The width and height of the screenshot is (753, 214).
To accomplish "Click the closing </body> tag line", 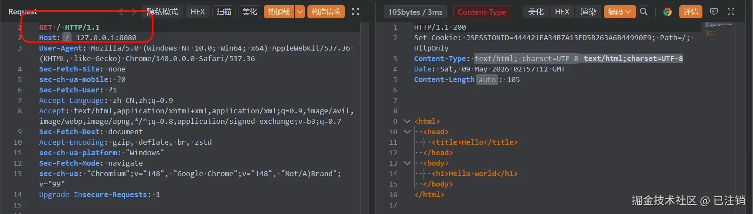I will click(x=438, y=184).
